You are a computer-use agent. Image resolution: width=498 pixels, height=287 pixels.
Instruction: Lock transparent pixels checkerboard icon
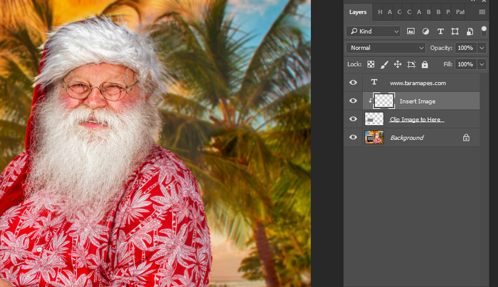[x=370, y=65]
